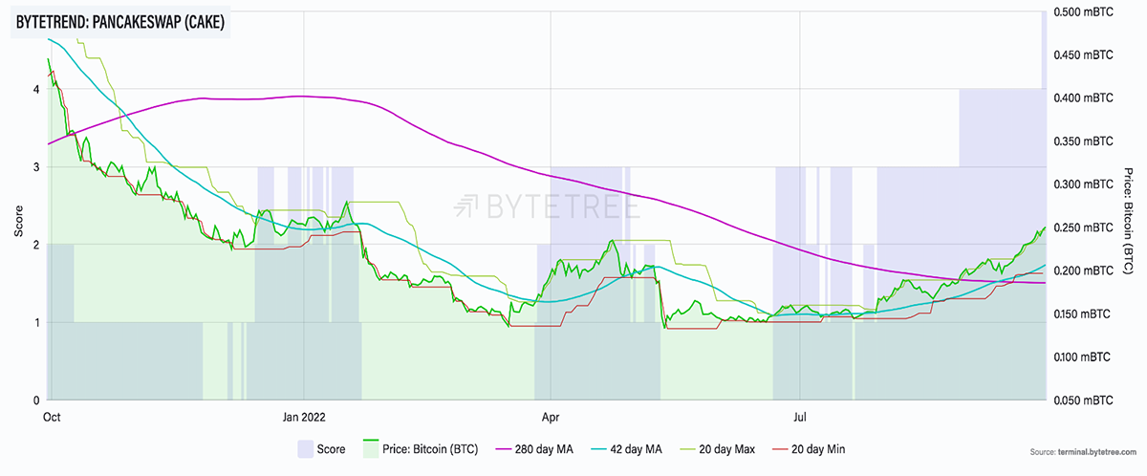Click the 0.500 mBTC axis value

[1085, 11]
